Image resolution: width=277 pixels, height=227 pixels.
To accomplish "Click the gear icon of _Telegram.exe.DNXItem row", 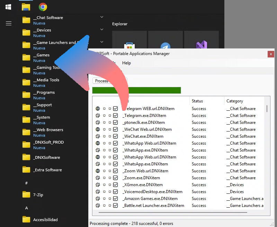I will click(98, 116).
